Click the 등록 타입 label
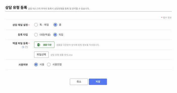This screenshot has width=177, height=93. 23,35
